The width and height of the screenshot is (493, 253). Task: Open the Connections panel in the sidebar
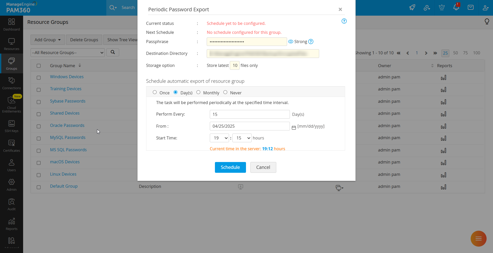[11, 83]
